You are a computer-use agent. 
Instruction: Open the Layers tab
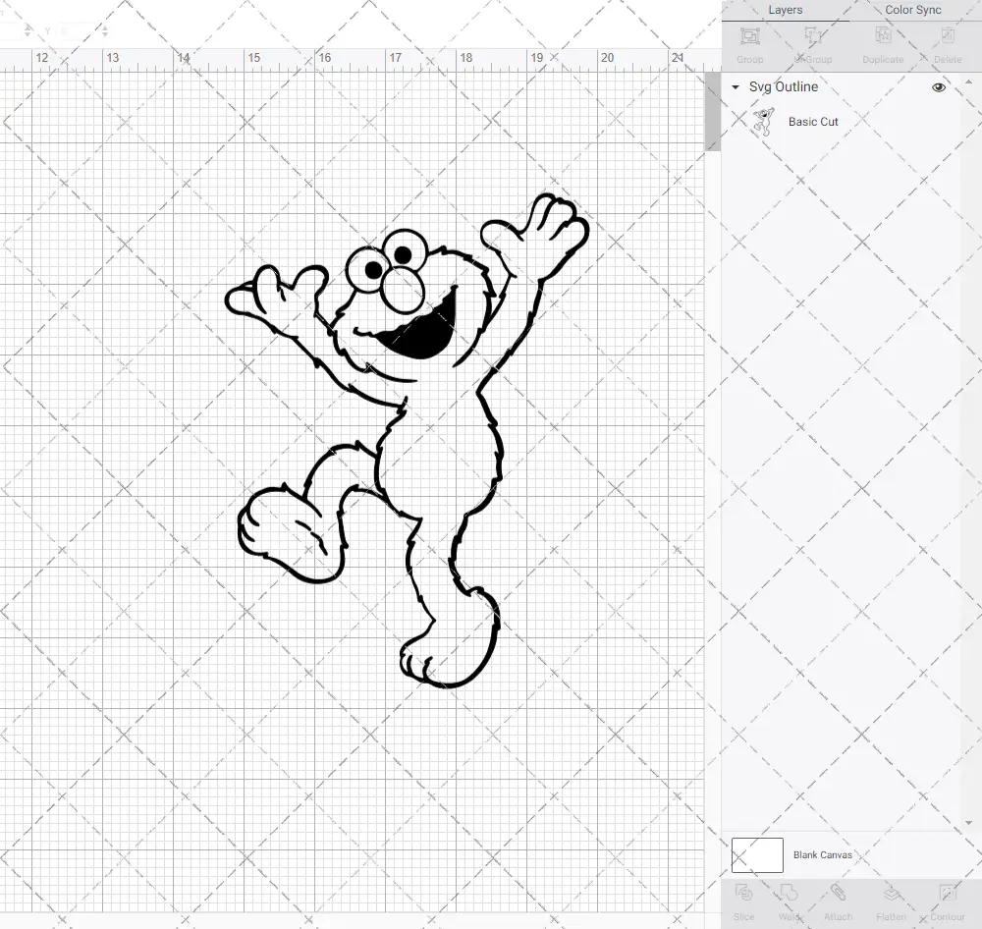785,10
